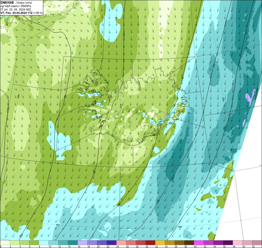Screen dimensions: 262x248
Task: Pick the 46–48 m/s dark purple legend swatch
Action: 228,243
